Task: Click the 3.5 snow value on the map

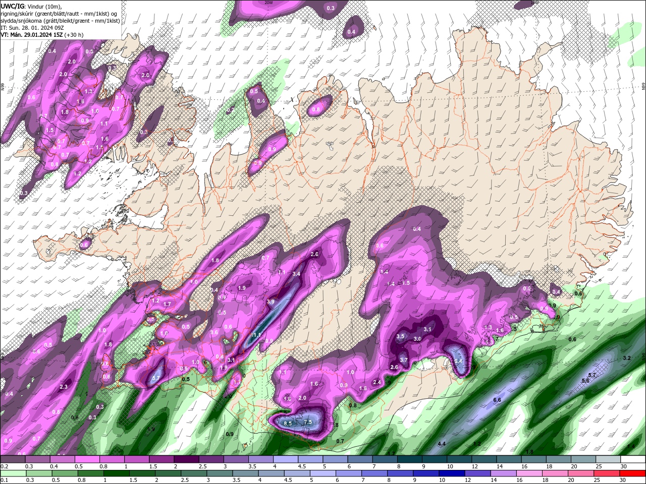Action: pyautogui.click(x=401, y=336)
